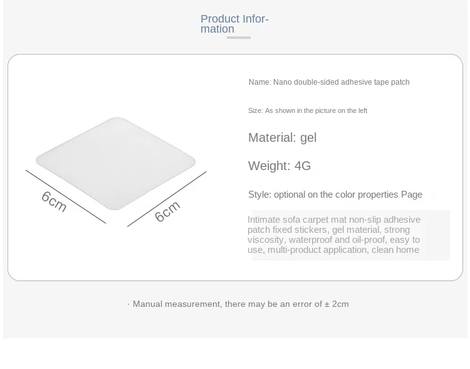Viewport: 470px width, 369px height.
Task: Click the dimension line above the left 6cm
Action: 65,196
